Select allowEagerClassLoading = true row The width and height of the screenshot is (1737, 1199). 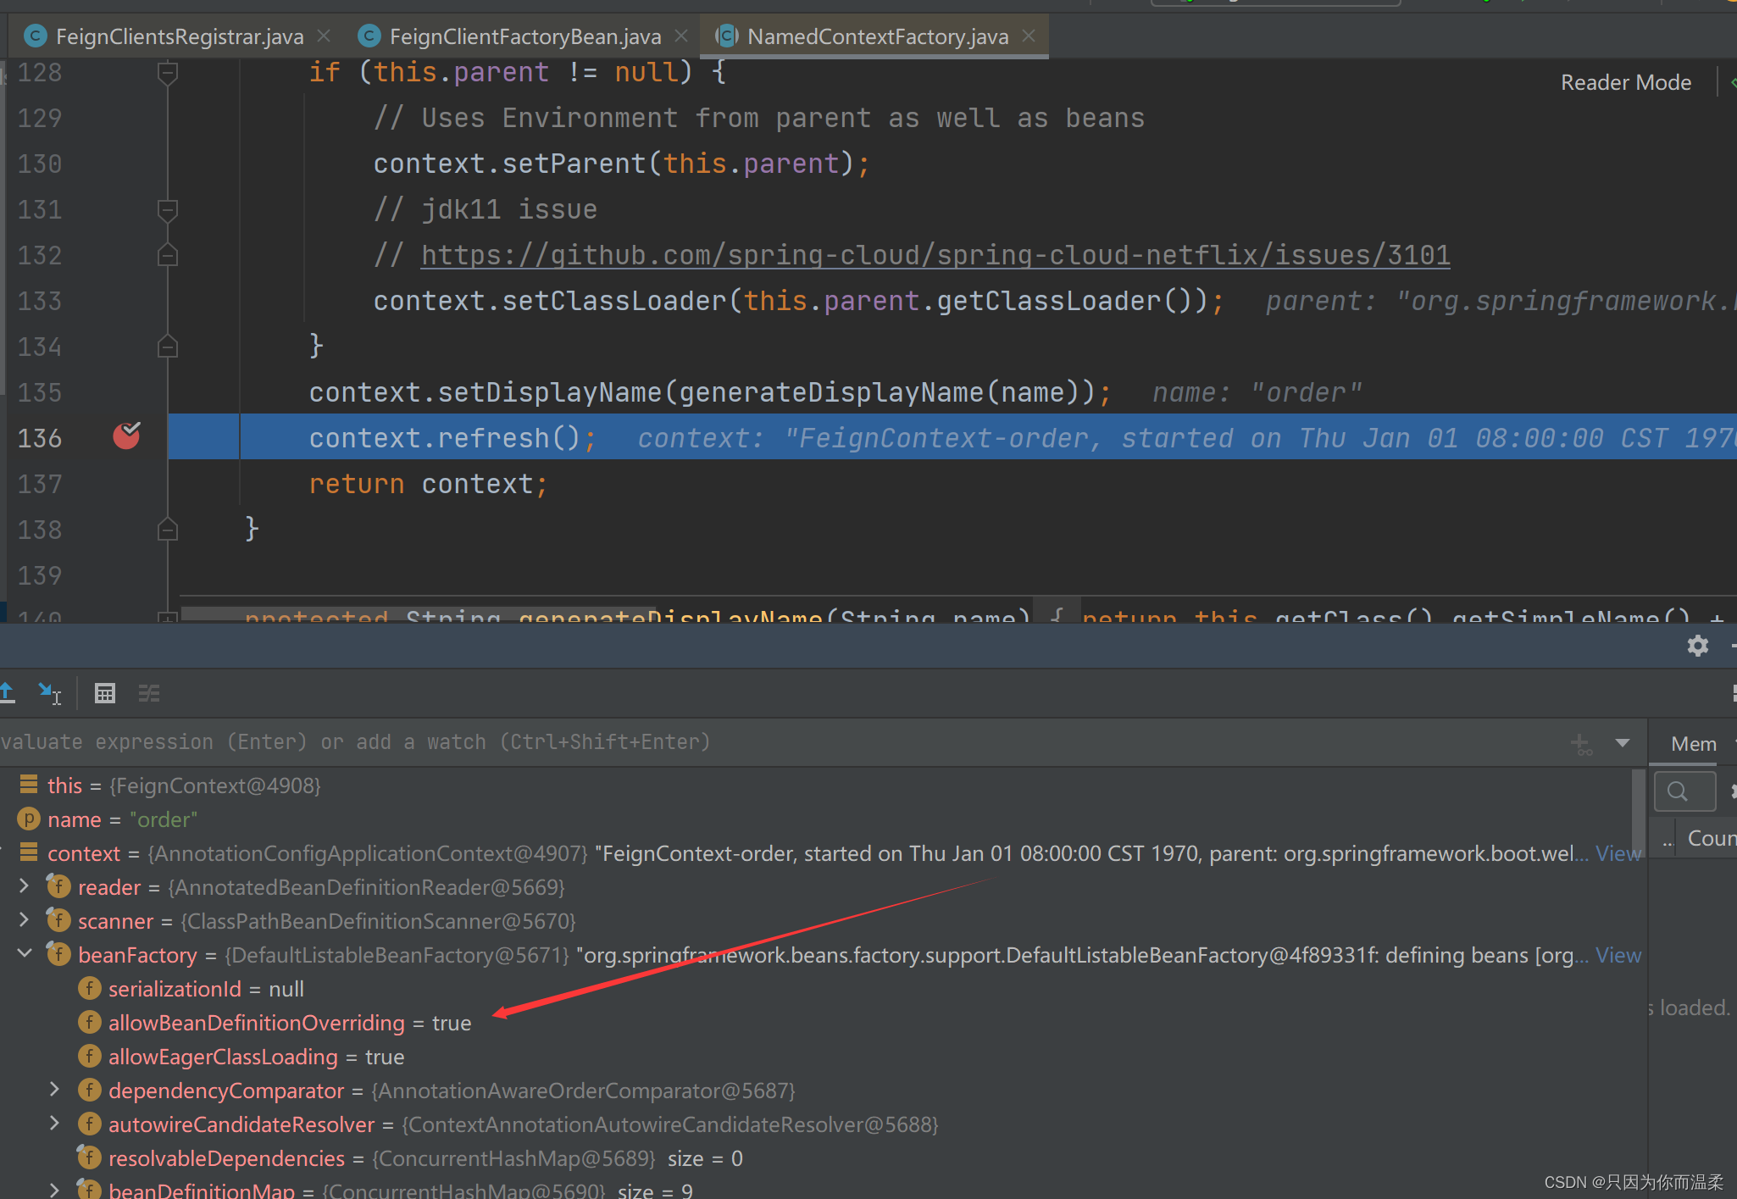813,1057
